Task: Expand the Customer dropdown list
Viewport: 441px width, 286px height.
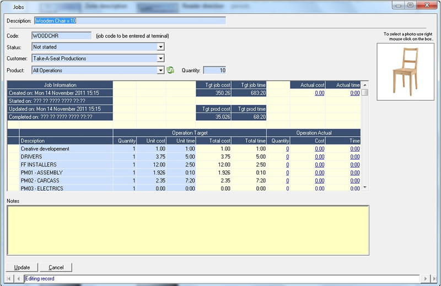Action: [160, 58]
